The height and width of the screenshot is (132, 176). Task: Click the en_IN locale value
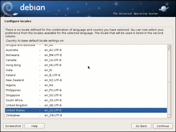[48, 70]
